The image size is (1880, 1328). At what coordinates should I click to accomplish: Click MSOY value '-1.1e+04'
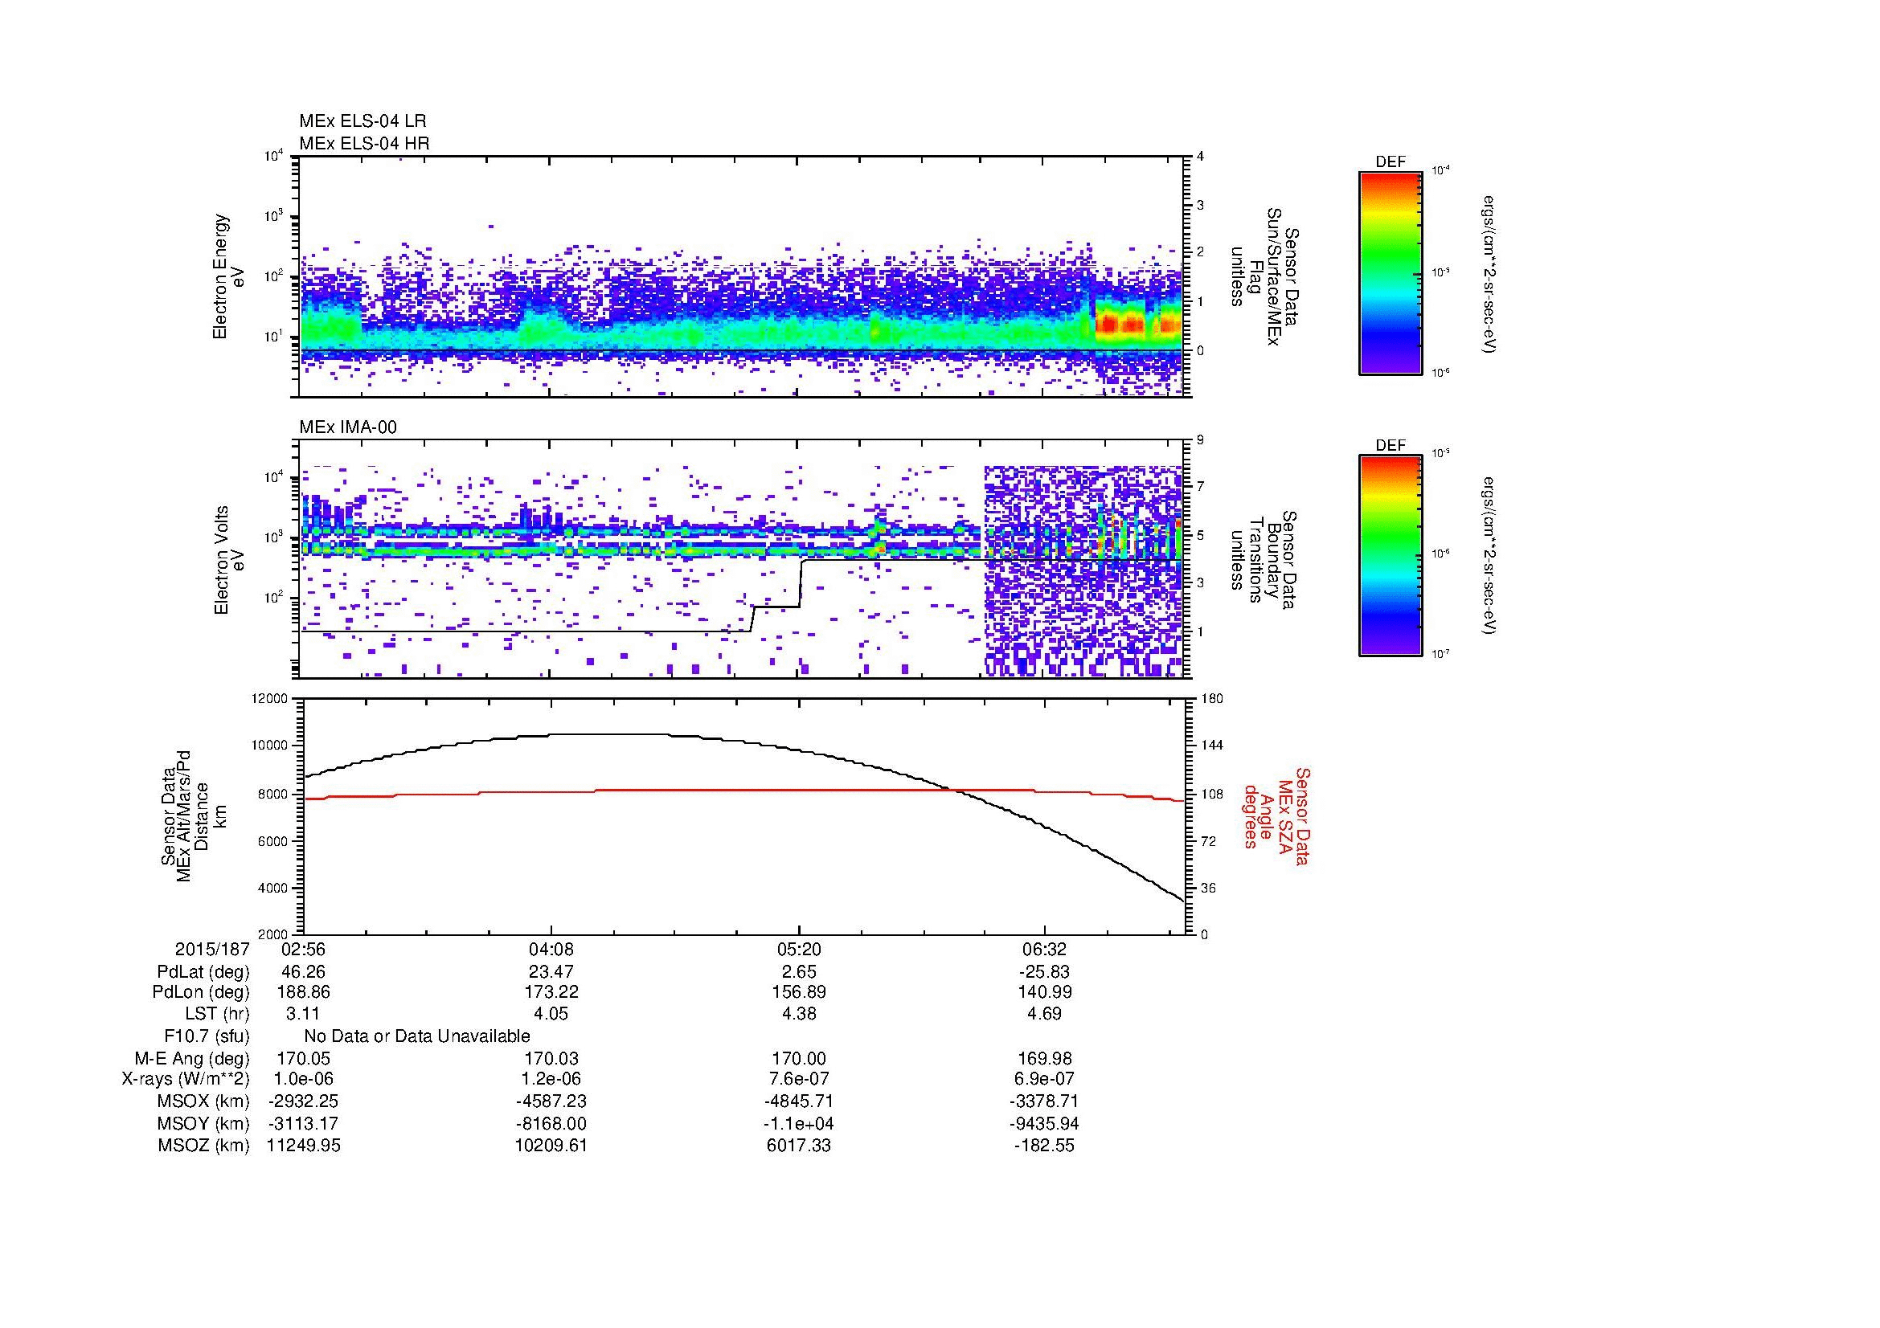pyautogui.click(x=799, y=1123)
